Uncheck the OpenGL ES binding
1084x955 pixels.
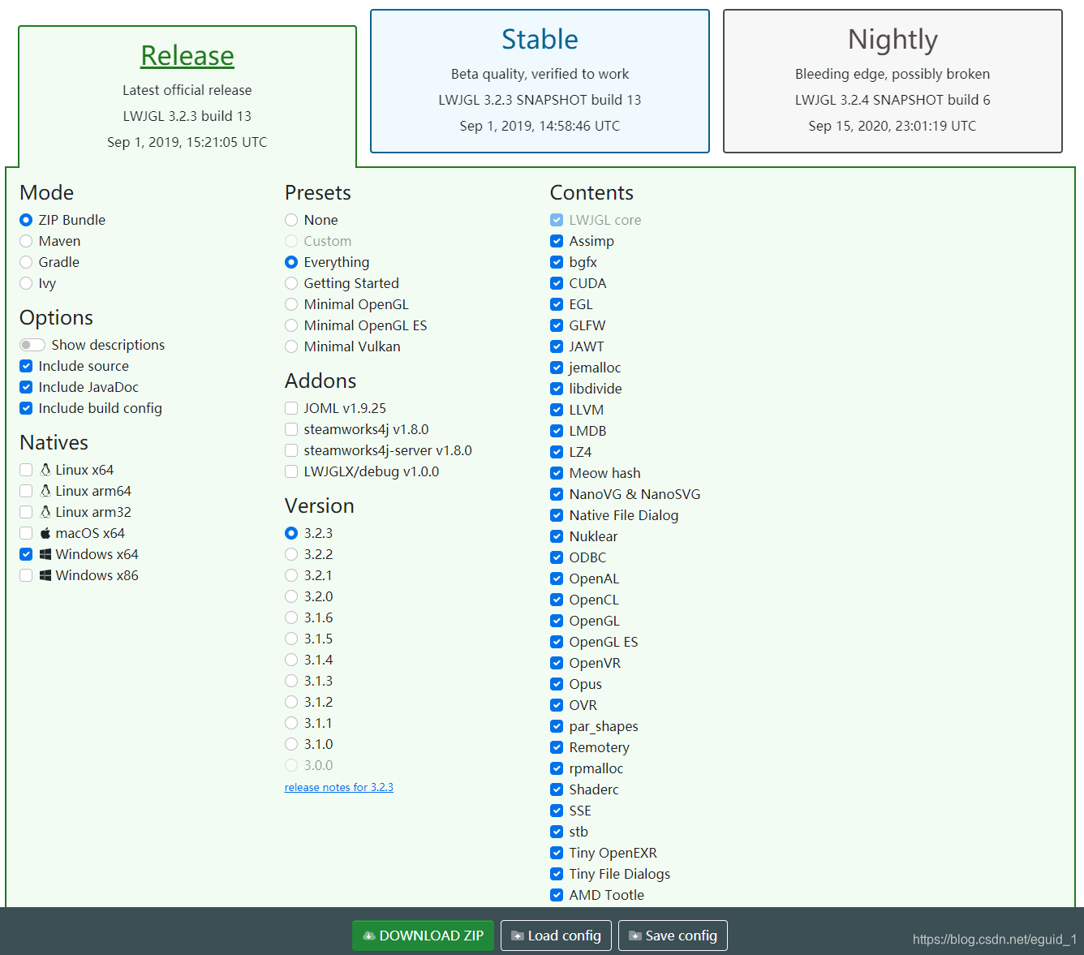point(557,642)
